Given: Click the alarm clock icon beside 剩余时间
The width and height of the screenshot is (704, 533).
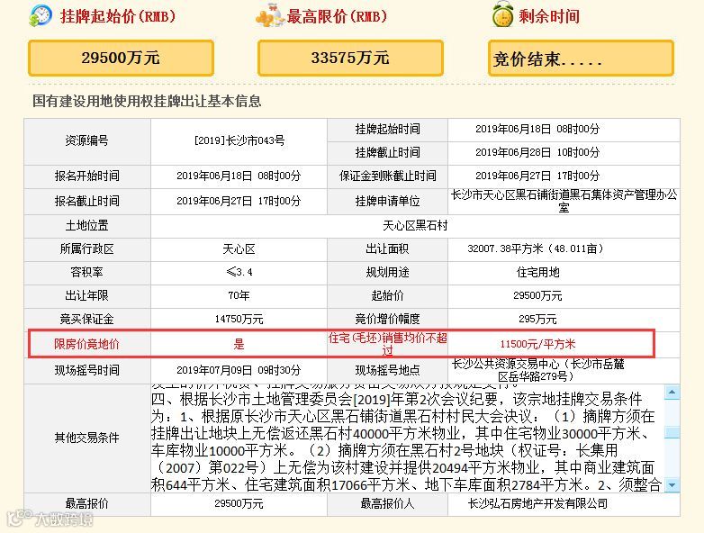Looking at the screenshot, I should (503, 14).
